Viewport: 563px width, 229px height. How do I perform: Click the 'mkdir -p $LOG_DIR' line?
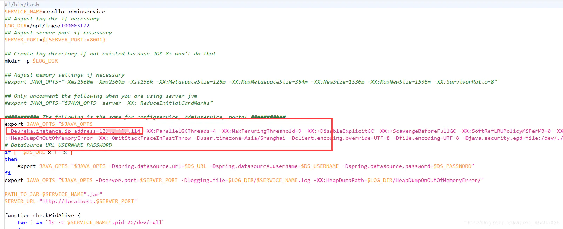31,61
